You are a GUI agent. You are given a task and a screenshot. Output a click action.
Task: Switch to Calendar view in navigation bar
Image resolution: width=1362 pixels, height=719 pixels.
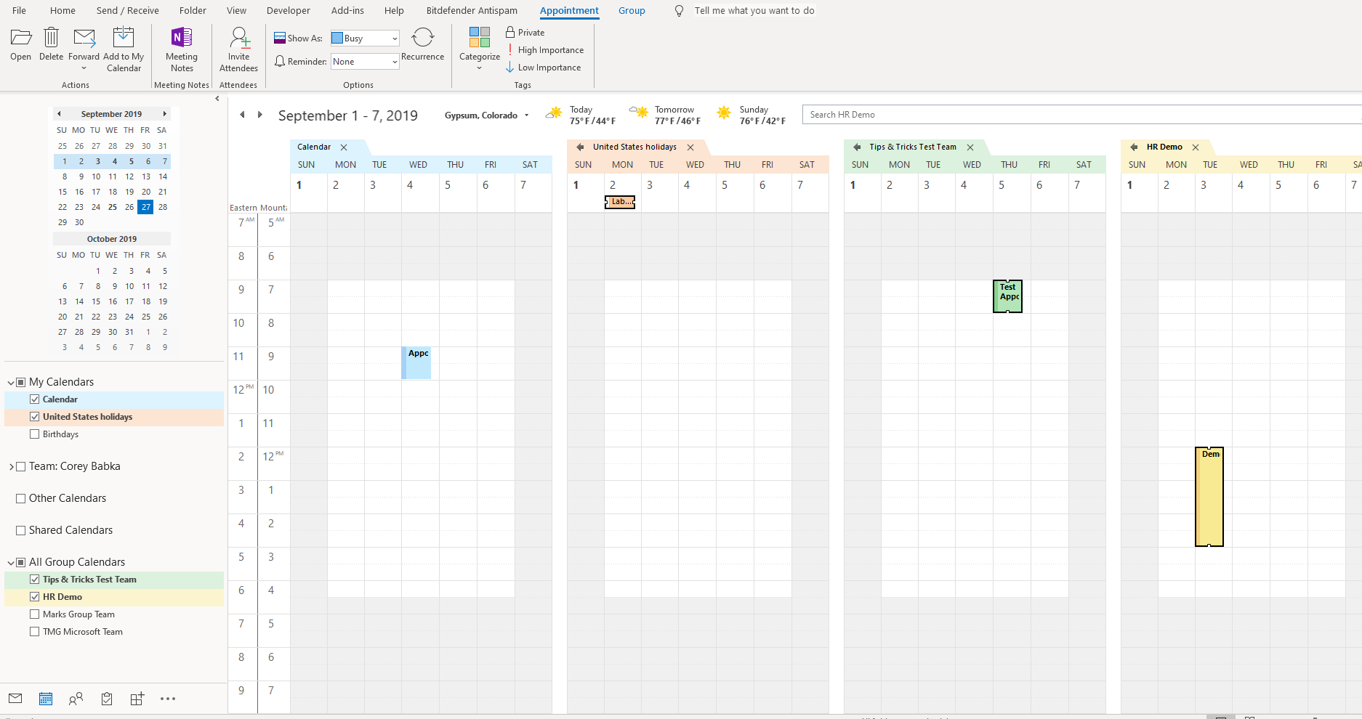(46, 699)
